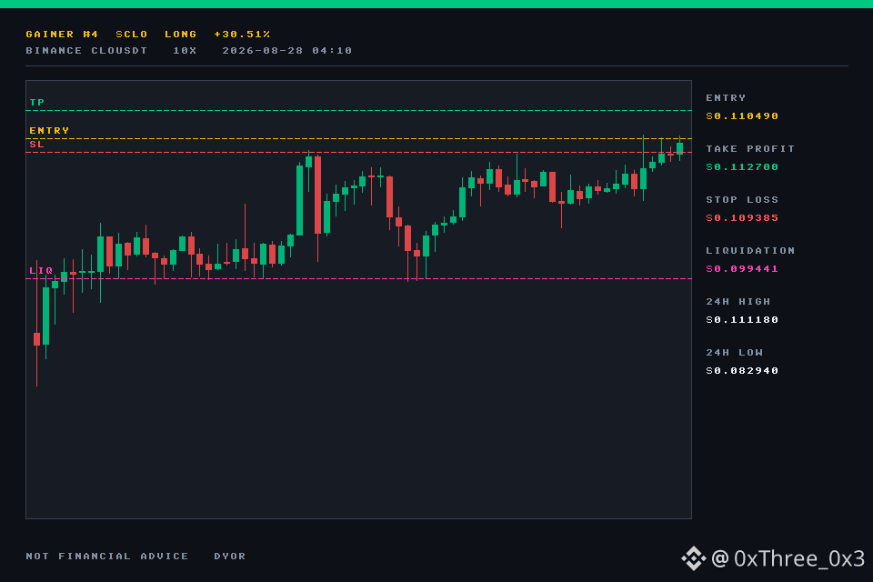Click the +30.51% gain value
Screen dimensions: 873x582
click(x=242, y=35)
